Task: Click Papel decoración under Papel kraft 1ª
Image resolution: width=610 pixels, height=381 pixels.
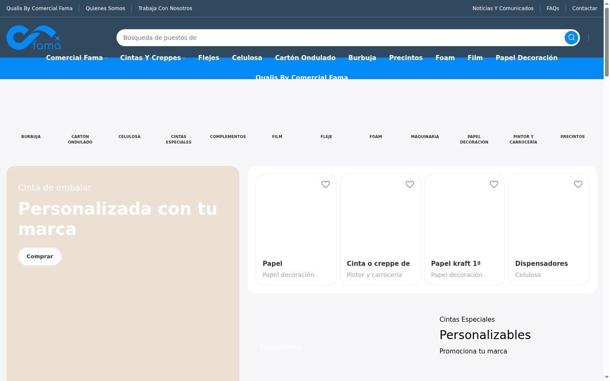Action: point(457,275)
